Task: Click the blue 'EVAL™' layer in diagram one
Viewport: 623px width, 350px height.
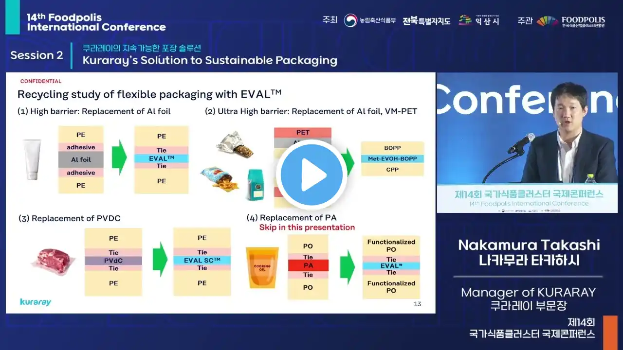Action: coord(162,158)
